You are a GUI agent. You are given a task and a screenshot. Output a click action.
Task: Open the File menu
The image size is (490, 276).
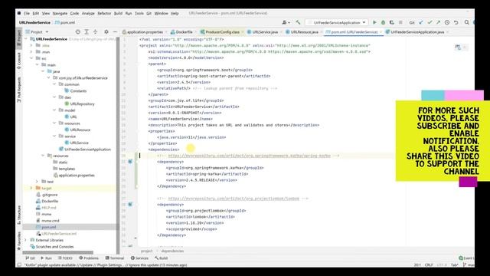click(27, 14)
